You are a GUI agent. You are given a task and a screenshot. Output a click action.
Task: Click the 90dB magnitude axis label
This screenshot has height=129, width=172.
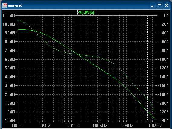click(10, 33)
